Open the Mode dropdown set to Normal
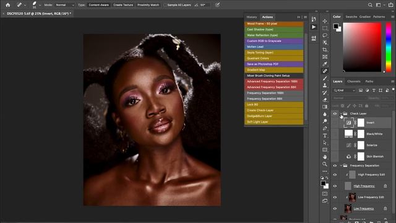 pos(65,5)
